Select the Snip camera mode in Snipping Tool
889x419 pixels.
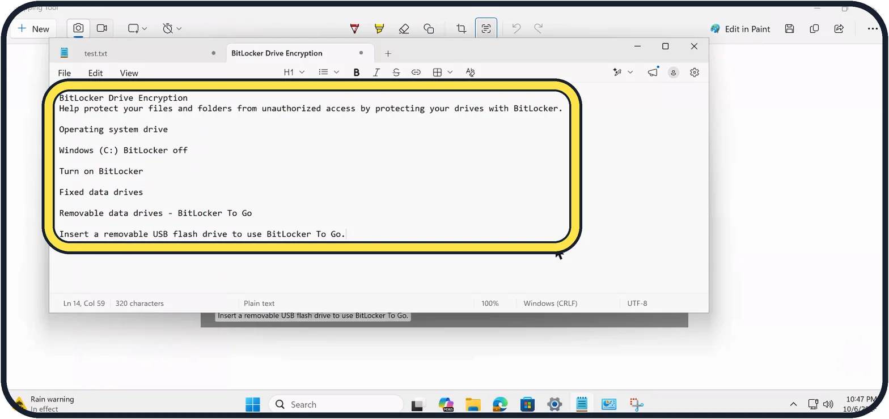coord(78,28)
